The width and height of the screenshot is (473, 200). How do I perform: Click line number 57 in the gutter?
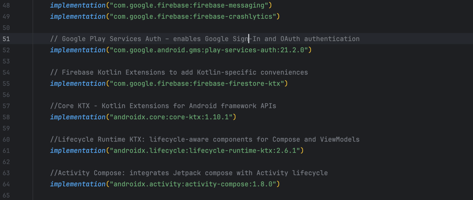coord(6,106)
